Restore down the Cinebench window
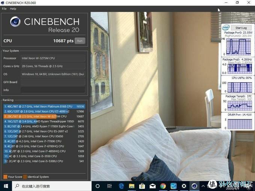 [237, 3]
